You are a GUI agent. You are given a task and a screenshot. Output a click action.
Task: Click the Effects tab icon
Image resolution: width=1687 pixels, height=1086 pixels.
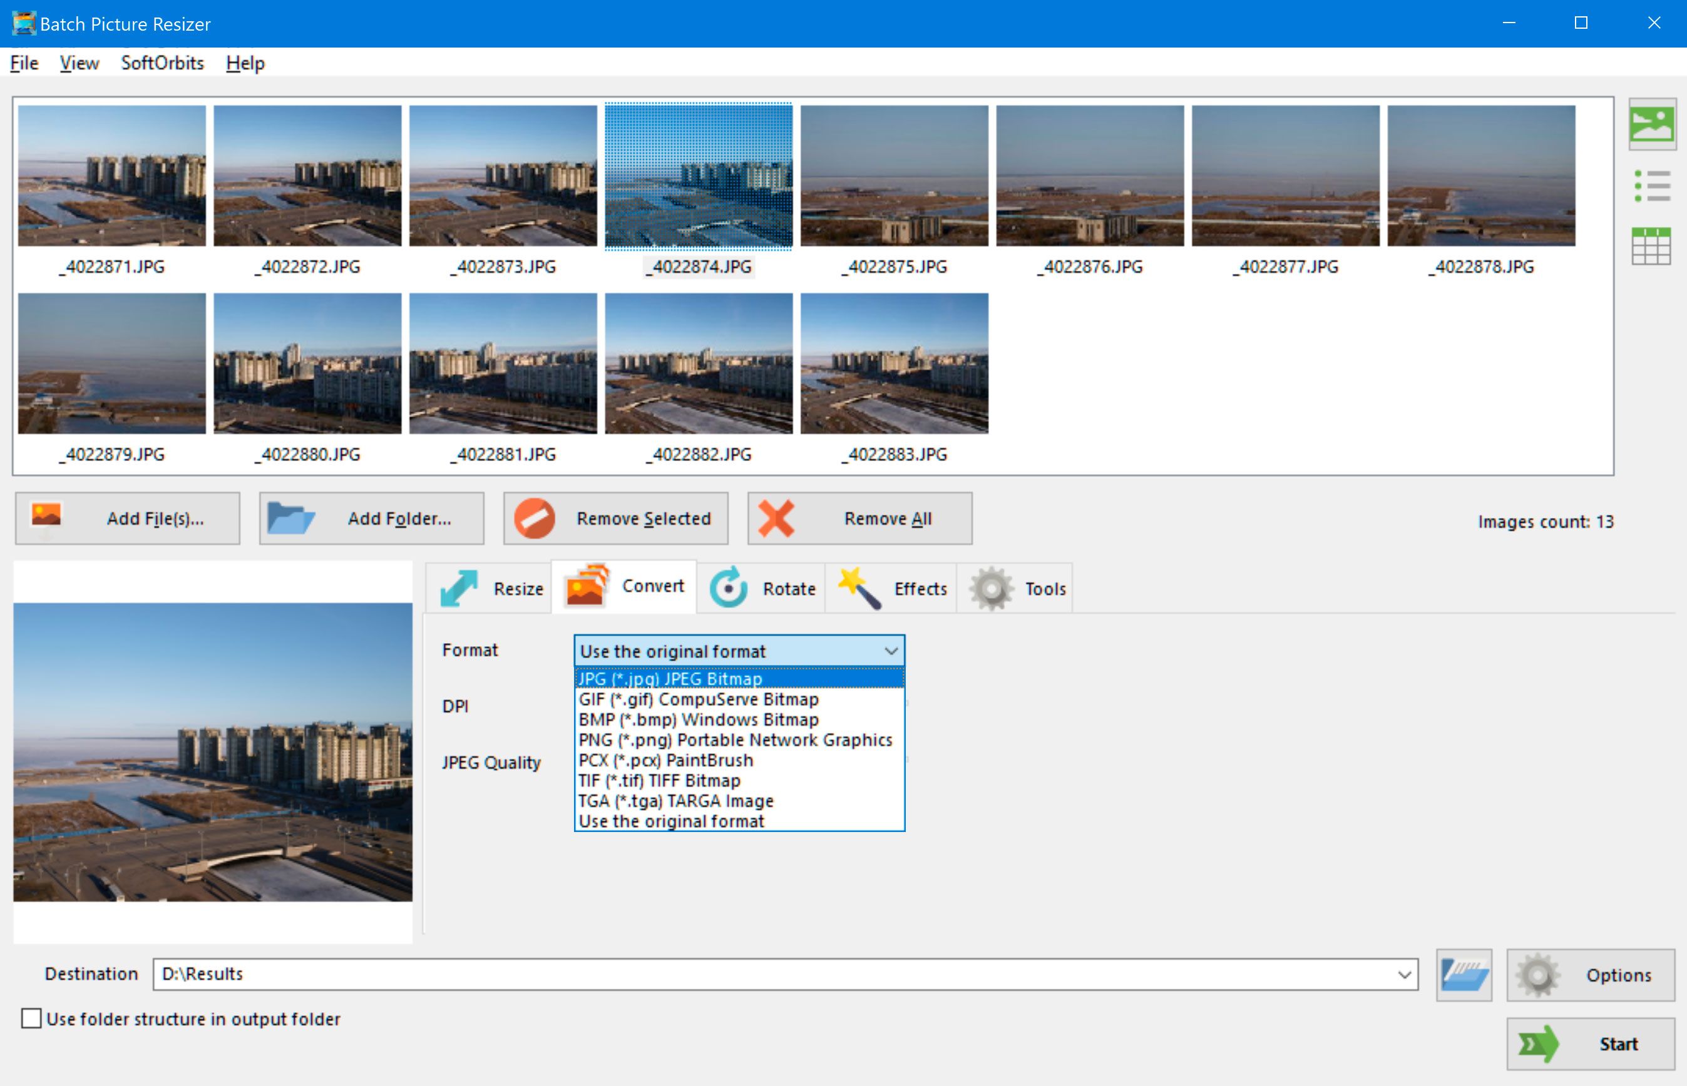861,589
